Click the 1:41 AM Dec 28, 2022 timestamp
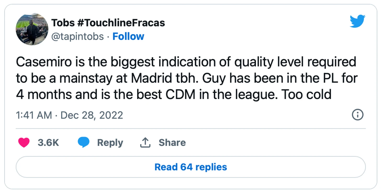 click(70, 115)
